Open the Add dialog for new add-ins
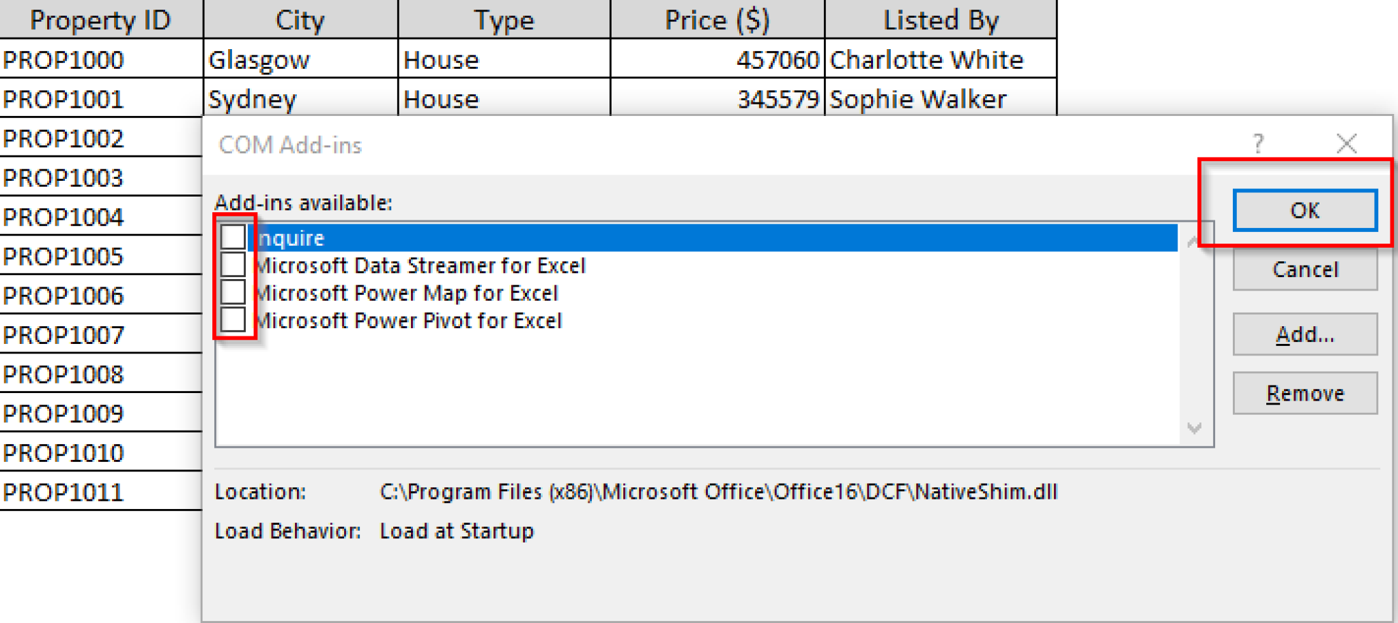The width and height of the screenshot is (1398, 623). tap(1304, 334)
